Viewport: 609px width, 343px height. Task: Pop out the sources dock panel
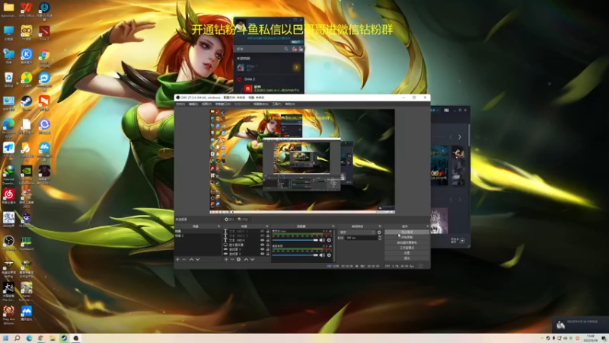pyautogui.click(x=267, y=226)
